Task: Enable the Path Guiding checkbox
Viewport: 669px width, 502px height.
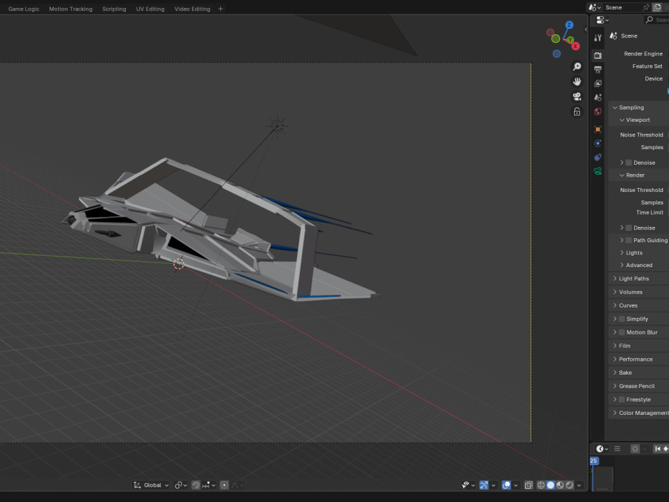Action: (x=628, y=240)
